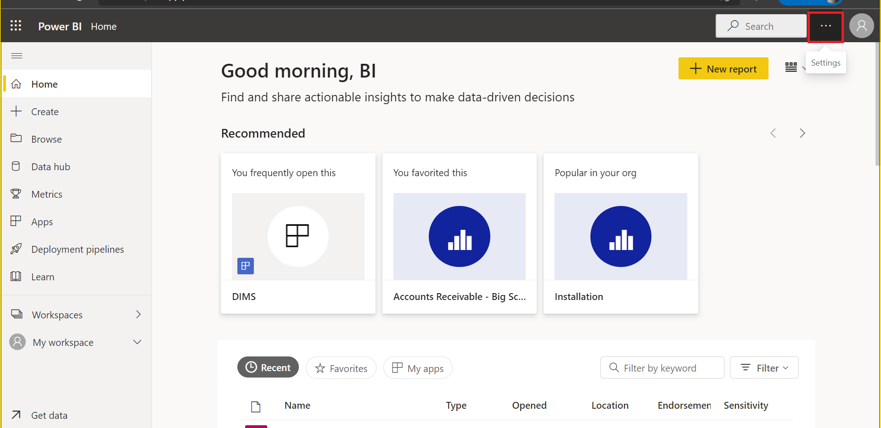
Task: Go to next recommended items
Action: coord(802,133)
